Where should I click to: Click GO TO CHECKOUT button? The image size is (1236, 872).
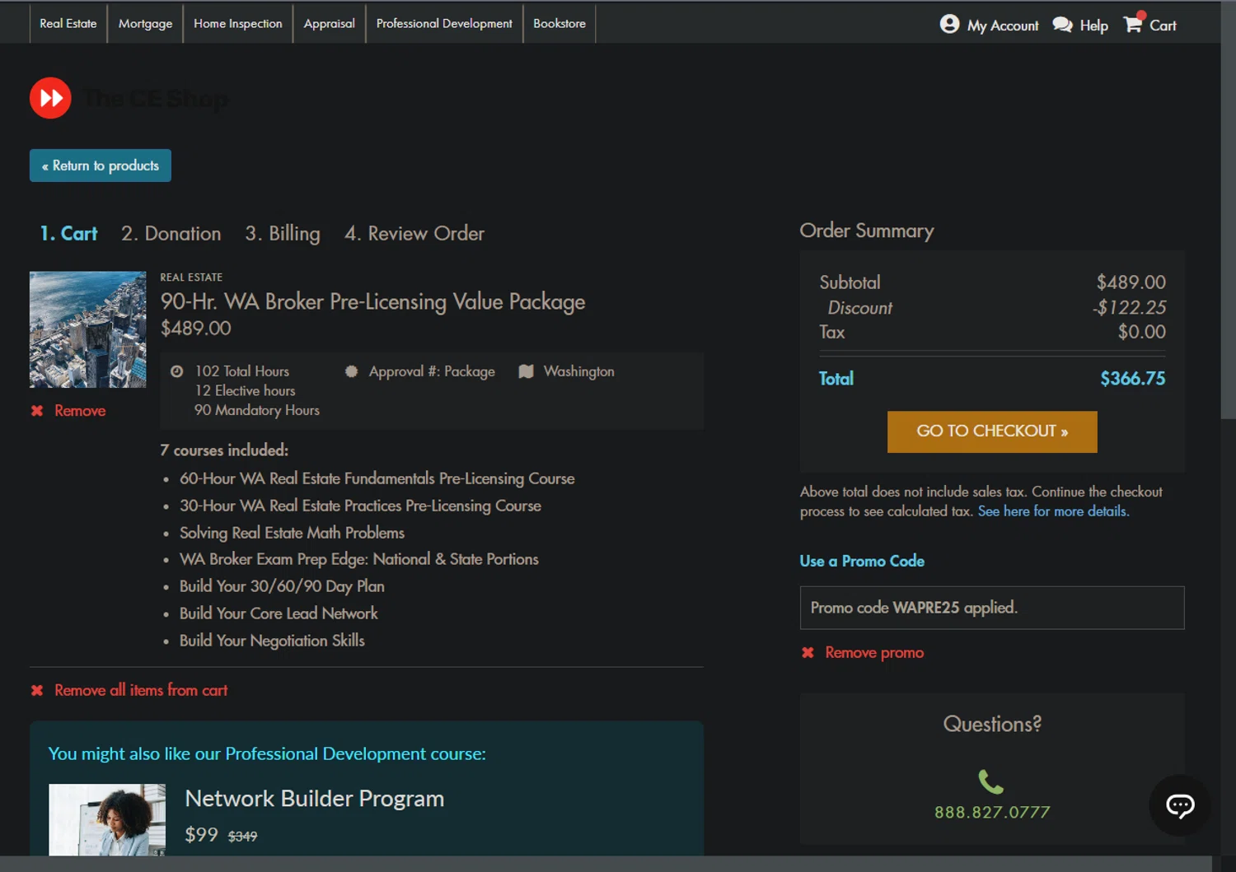pos(992,431)
